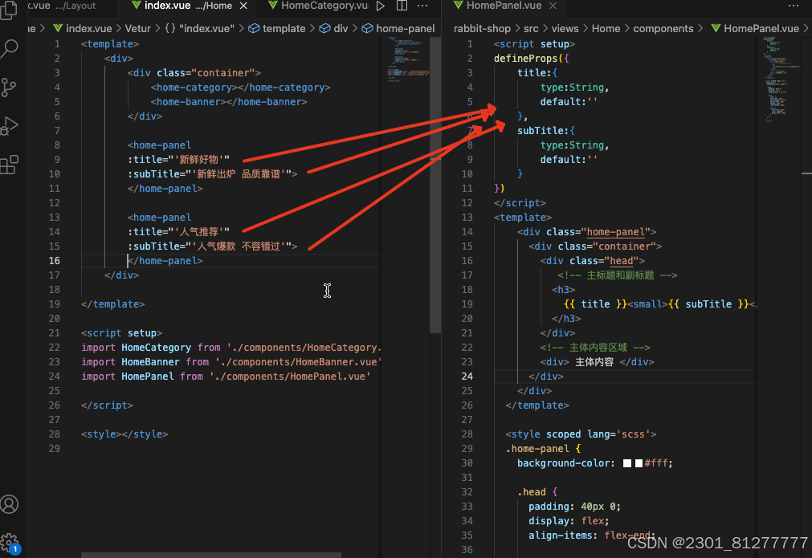This screenshot has width=812, height=558.
Task: Click the Home breadcrumb in the right editor
Action: (x=606, y=28)
